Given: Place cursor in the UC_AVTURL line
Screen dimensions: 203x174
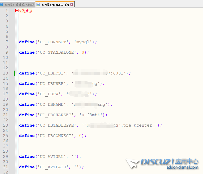Looking at the screenshot, I should 50,157.
